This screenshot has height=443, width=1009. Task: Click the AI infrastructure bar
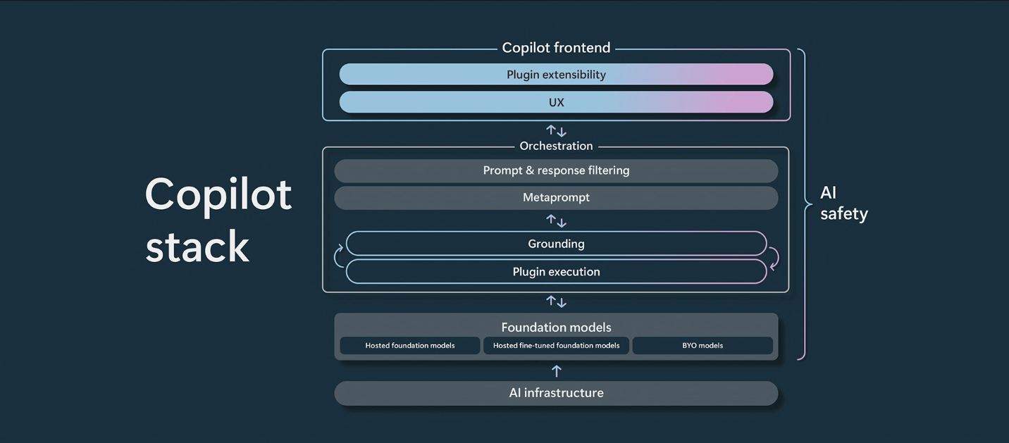coord(556,393)
